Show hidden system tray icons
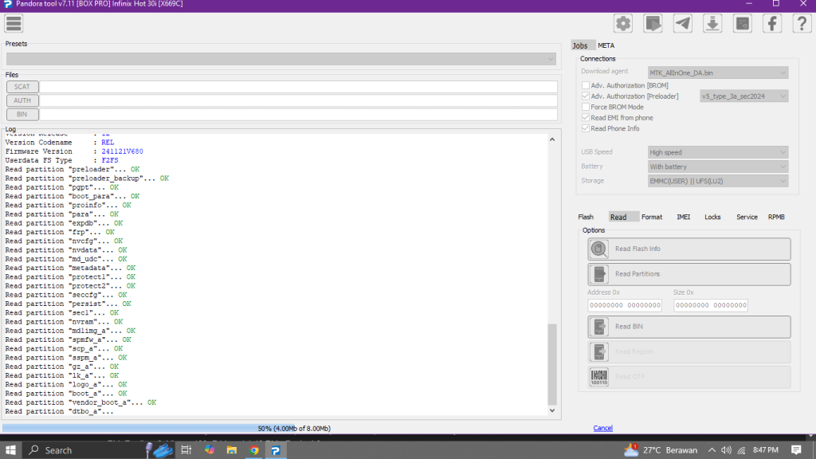Image resolution: width=816 pixels, height=459 pixels. (712, 450)
